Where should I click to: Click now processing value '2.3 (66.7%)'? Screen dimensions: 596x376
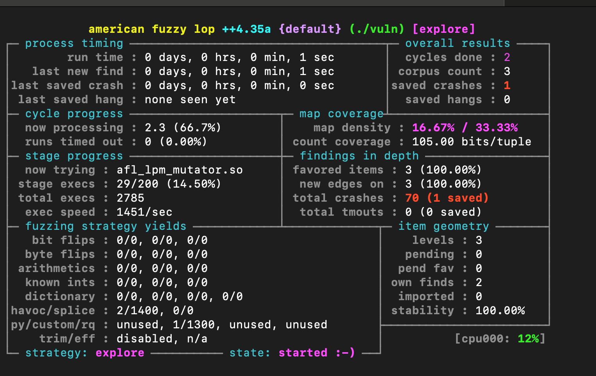point(183,128)
